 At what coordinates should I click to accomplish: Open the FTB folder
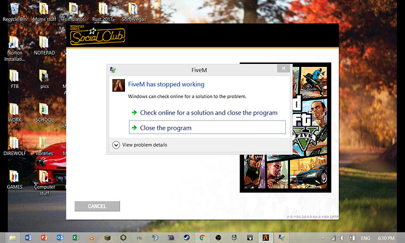coord(15,79)
